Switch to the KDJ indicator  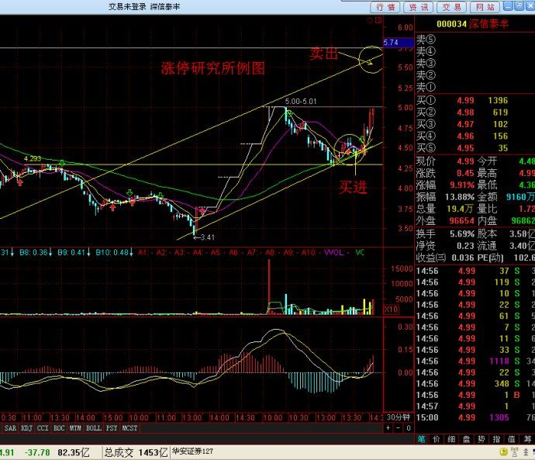(x=26, y=427)
